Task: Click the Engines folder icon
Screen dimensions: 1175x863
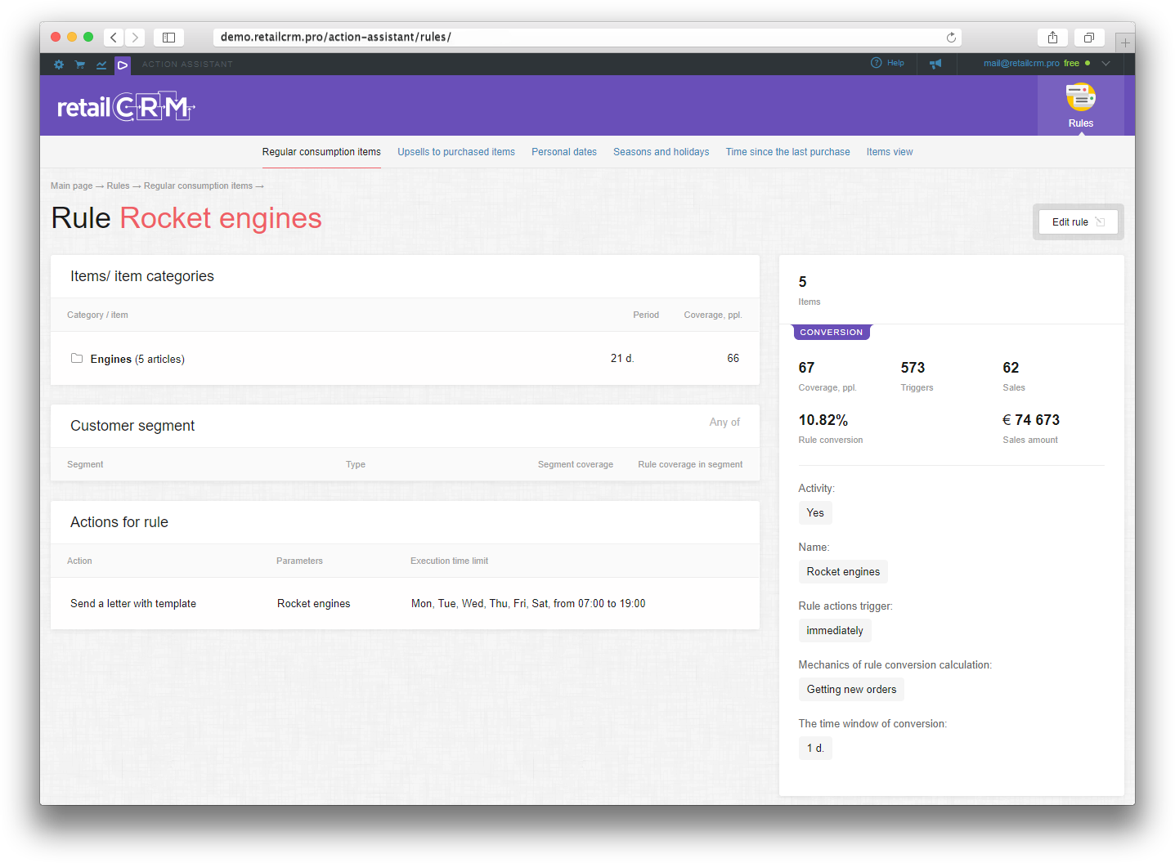Action: pyautogui.click(x=77, y=359)
